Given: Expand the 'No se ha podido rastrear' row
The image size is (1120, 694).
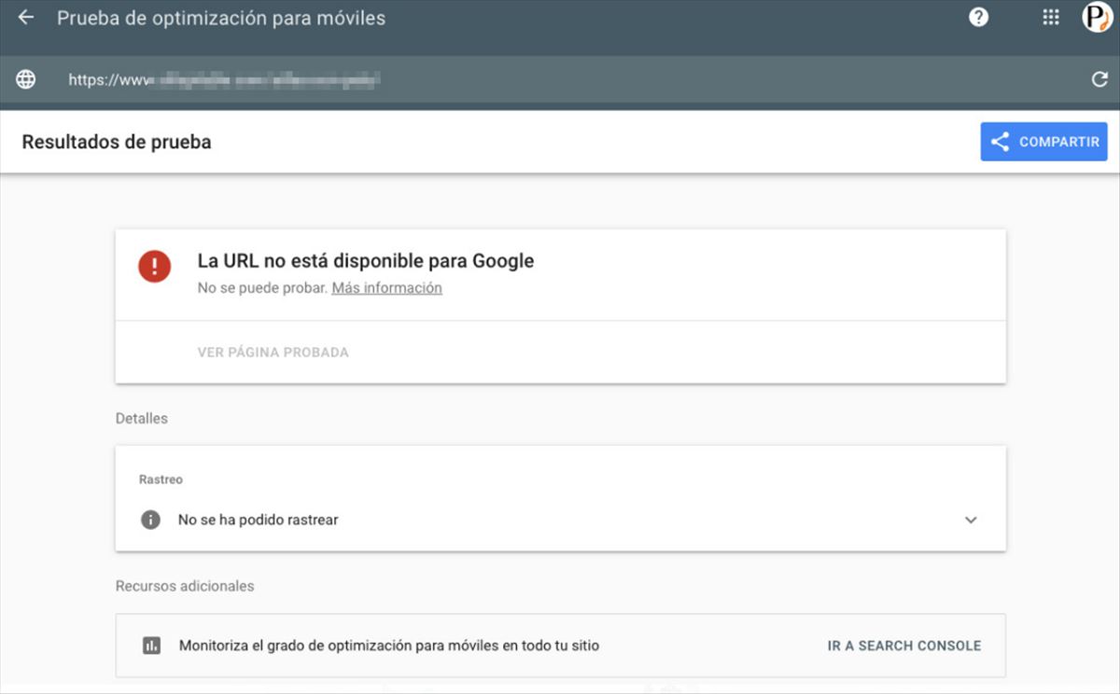Looking at the screenshot, I should pos(258,520).
